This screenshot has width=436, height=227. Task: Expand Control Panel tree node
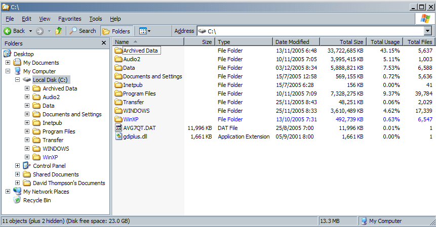(18, 166)
